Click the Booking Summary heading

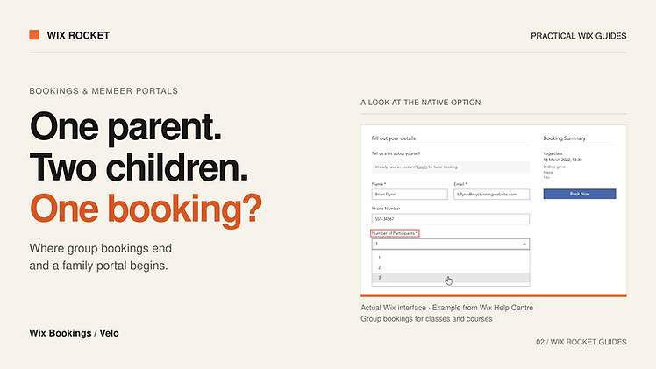[x=565, y=138]
